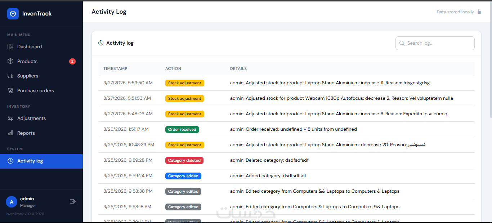Image resolution: width=492 pixels, height=223 pixels.
Task: Click timestamp 3/25/2026, 9:58:38 PM
Action: [128, 191]
